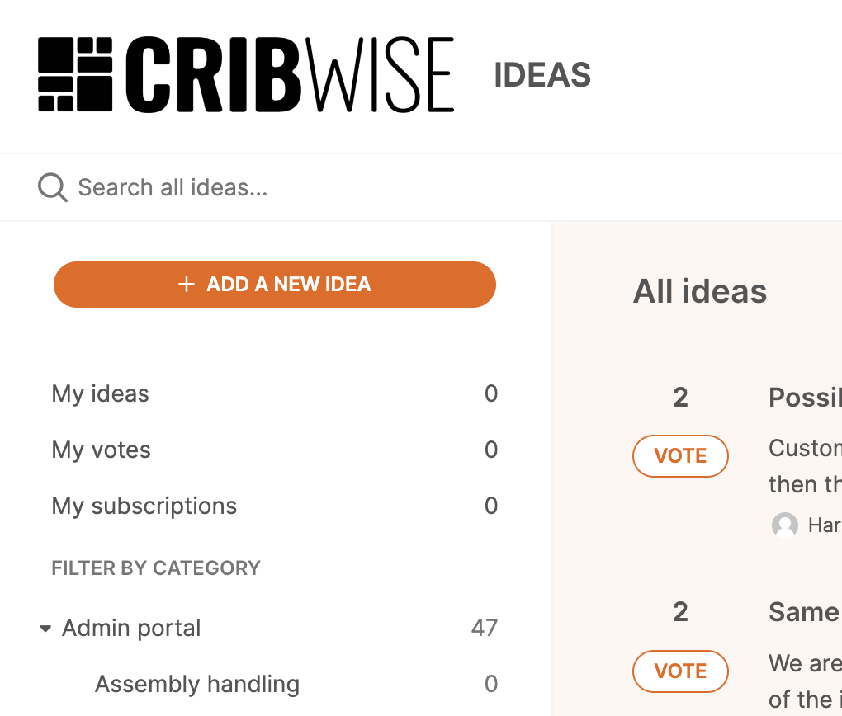Click the user avatar icon under first idea
This screenshot has width=842, height=716.
pyautogui.click(x=784, y=525)
